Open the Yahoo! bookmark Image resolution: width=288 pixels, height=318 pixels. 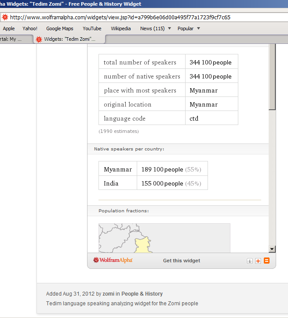click(30, 29)
